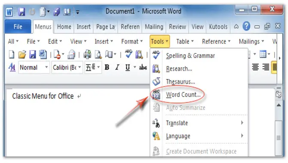The image size is (288, 163).
Task: Open the Translate submenu
Action: pyautogui.click(x=199, y=123)
